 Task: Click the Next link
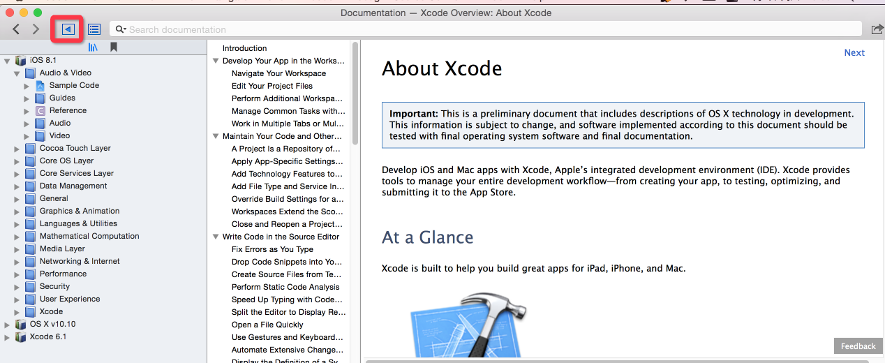point(854,52)
